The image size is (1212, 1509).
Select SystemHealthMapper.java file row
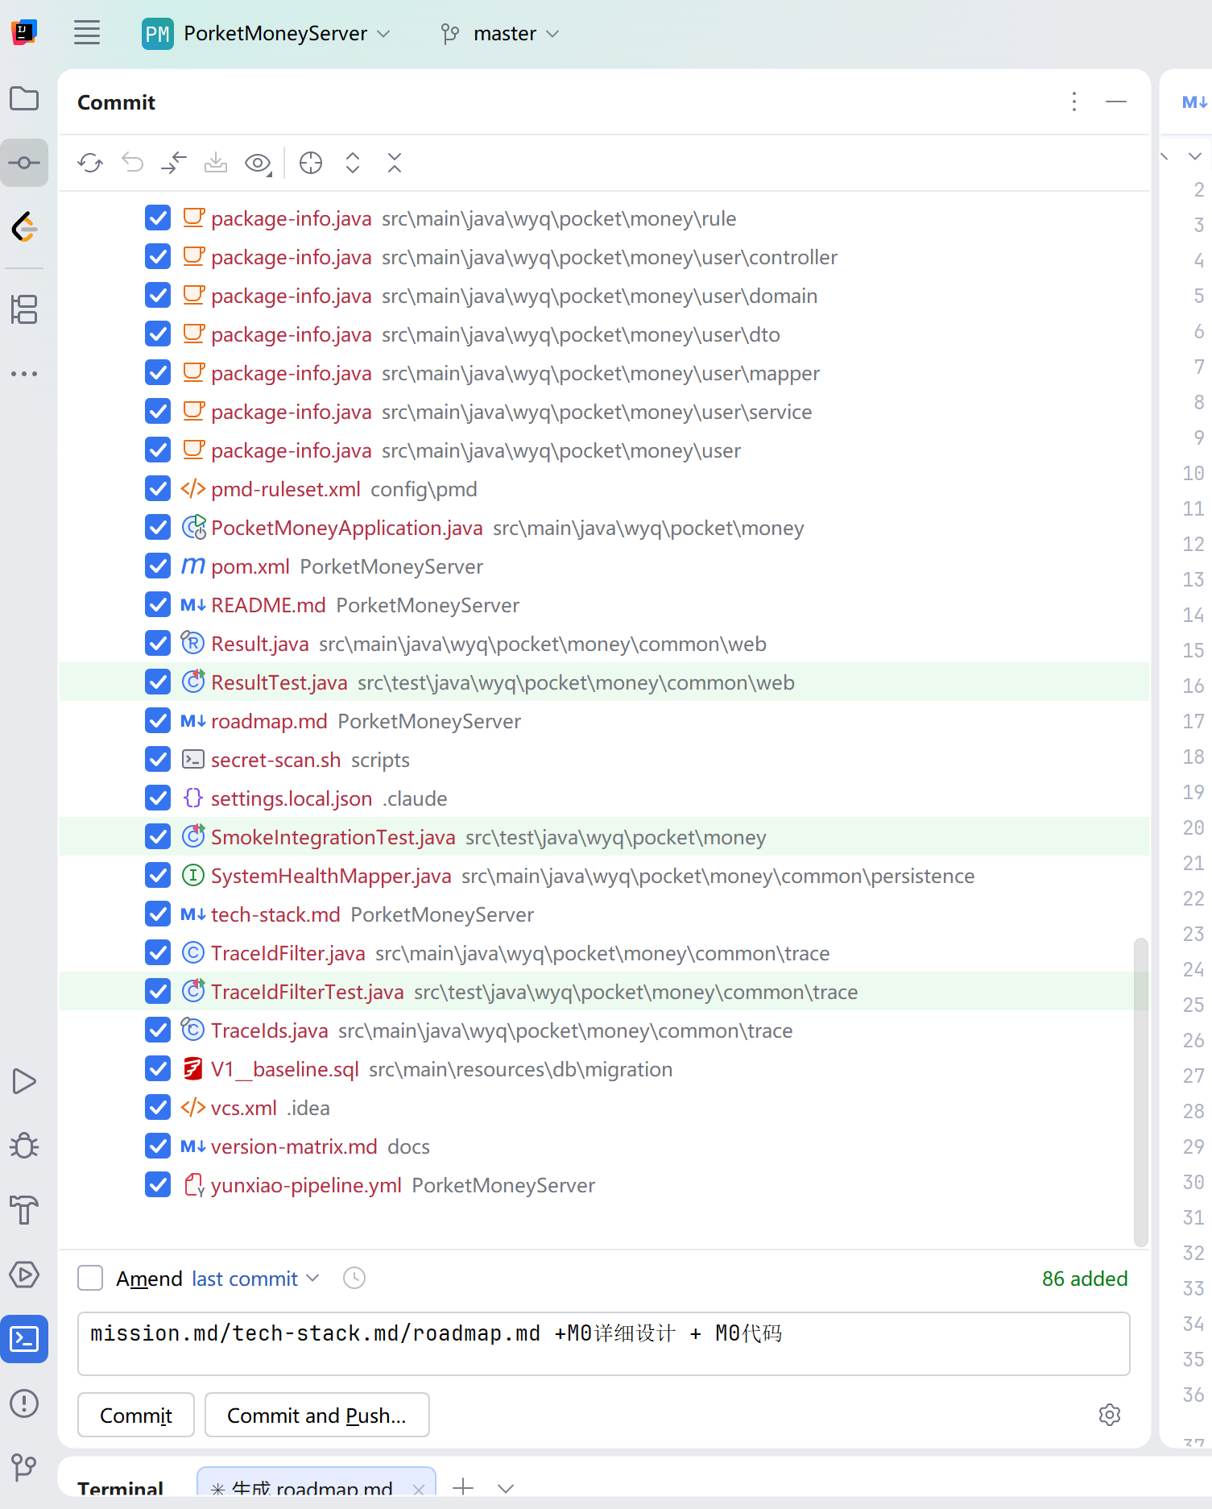[604, 876]
